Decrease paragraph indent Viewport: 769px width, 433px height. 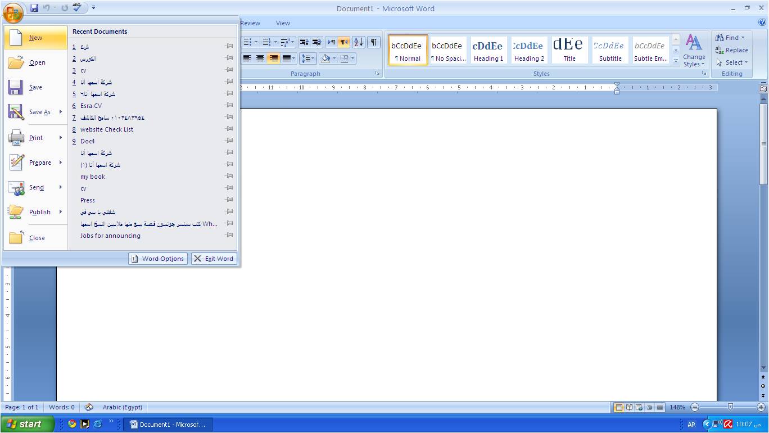point(304,42)
